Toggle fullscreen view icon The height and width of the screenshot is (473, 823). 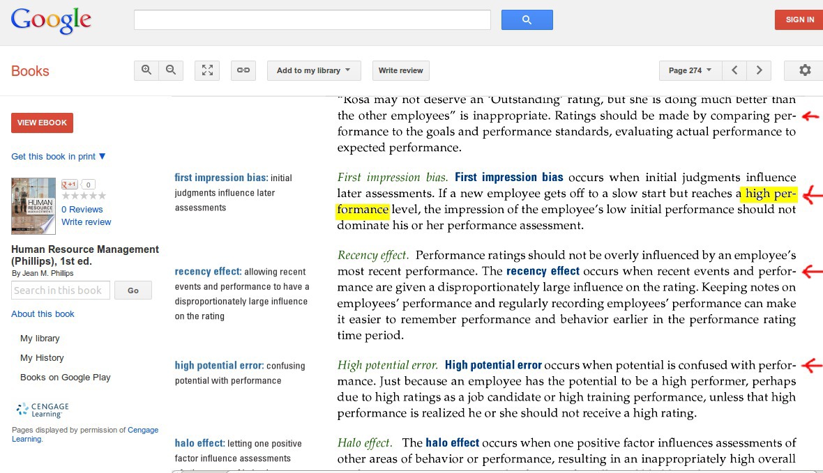[207, 70]
